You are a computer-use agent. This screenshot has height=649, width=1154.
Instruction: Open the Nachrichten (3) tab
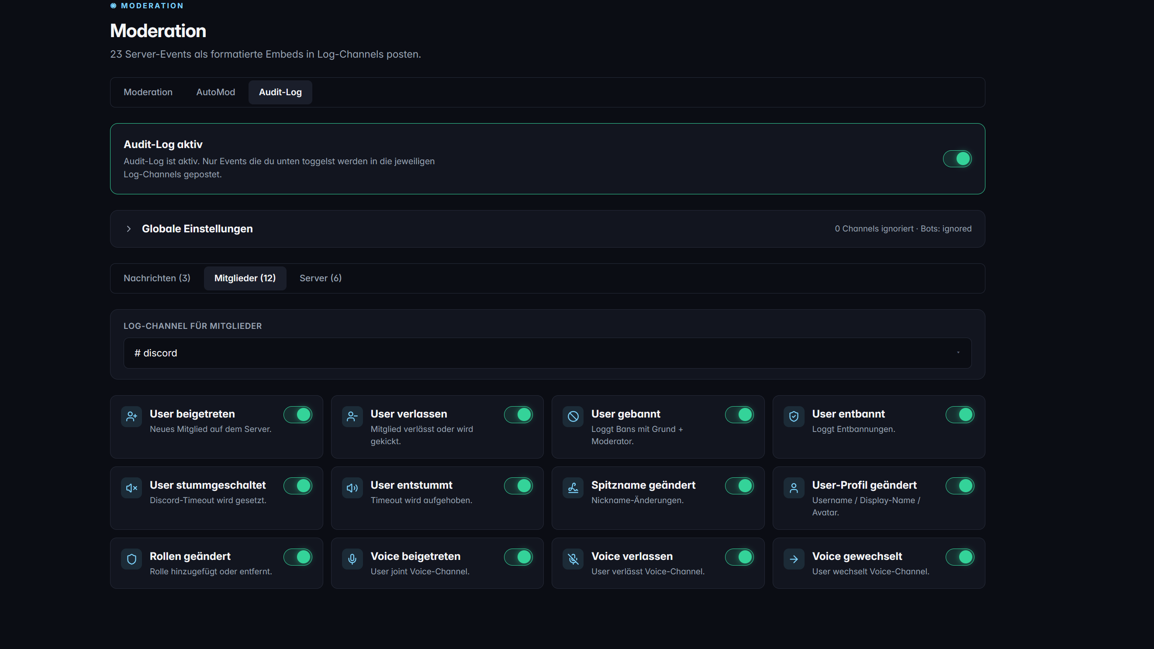click(157, 278)
